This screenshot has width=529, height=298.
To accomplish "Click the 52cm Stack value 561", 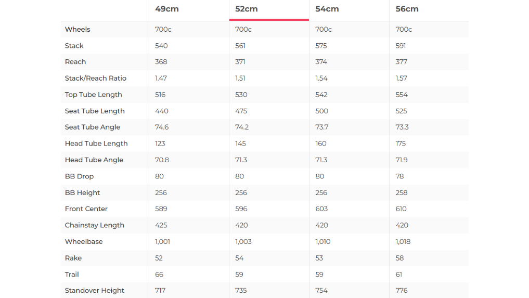I will (240, 46).
